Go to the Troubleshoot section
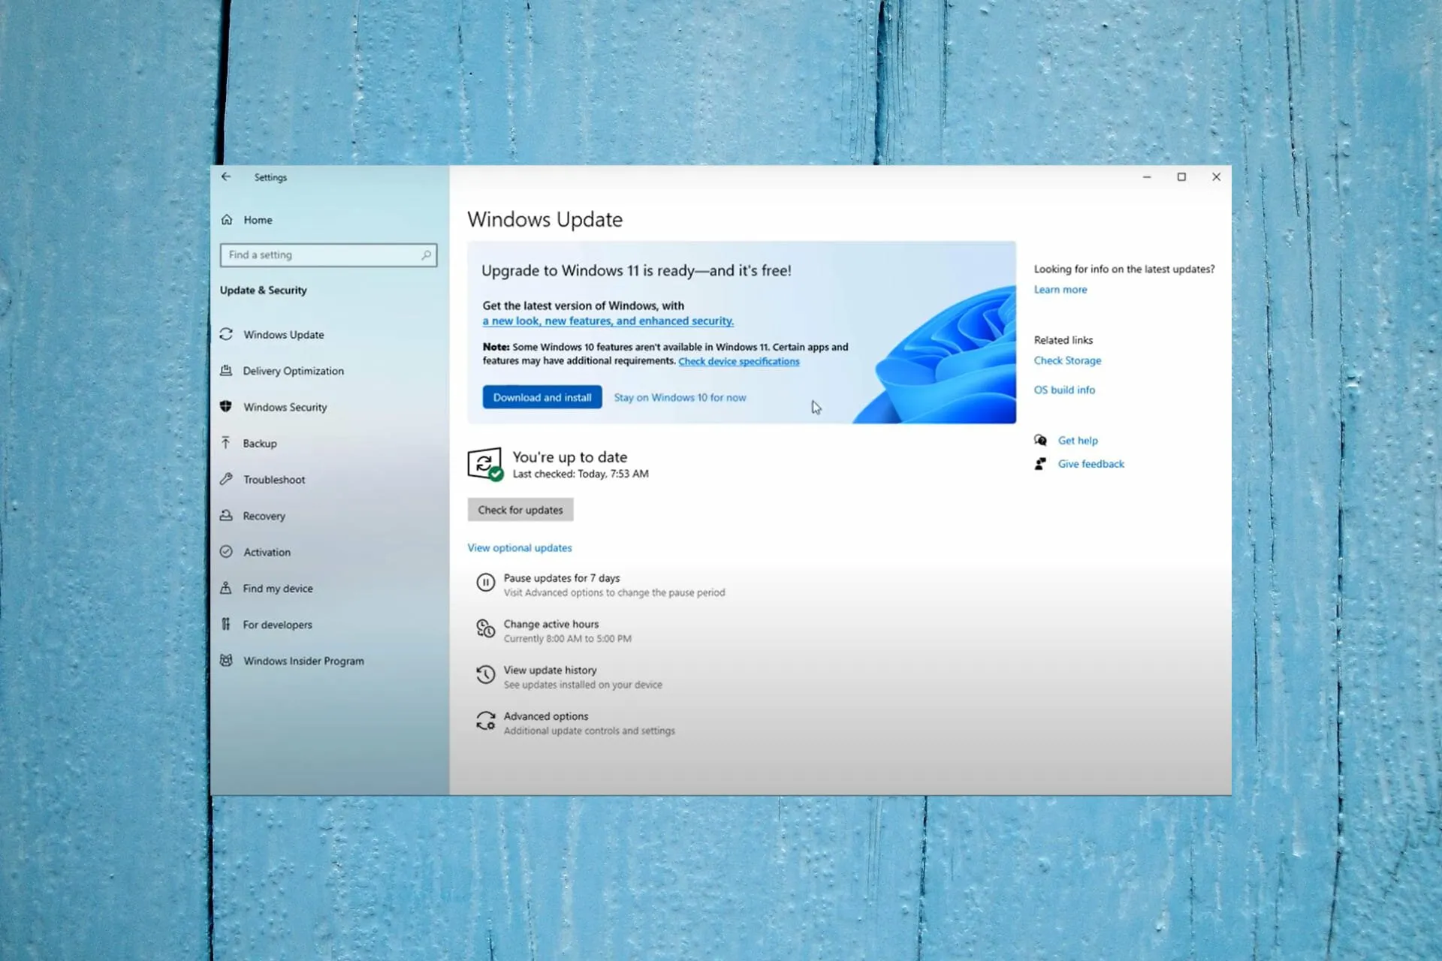The image size is (1442, 961). point(273,480)
